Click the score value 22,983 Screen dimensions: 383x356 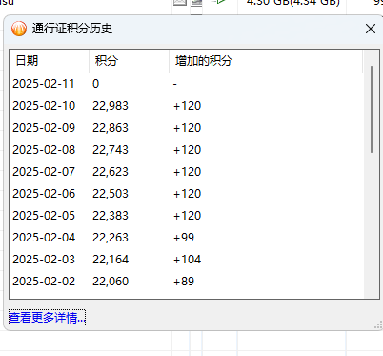111,106
